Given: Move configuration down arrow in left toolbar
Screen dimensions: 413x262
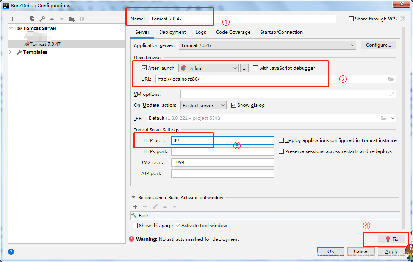Looking at the screenshot, I should click(62, 19).
